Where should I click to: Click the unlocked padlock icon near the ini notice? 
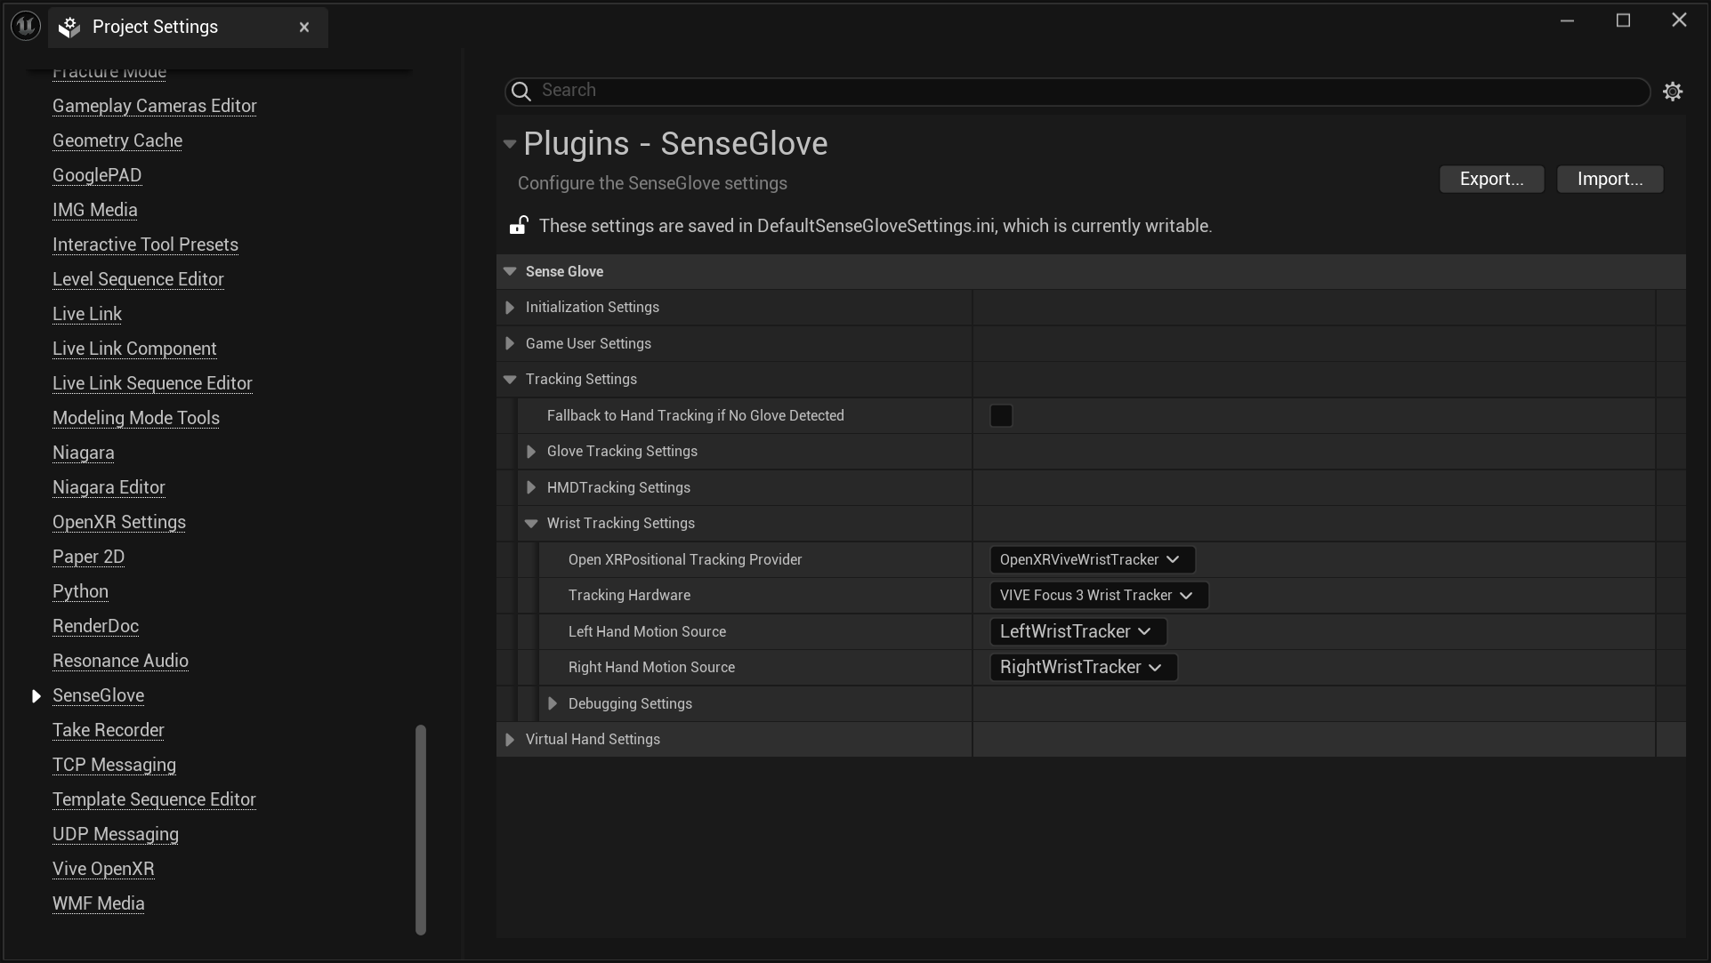tap(518, 225)
